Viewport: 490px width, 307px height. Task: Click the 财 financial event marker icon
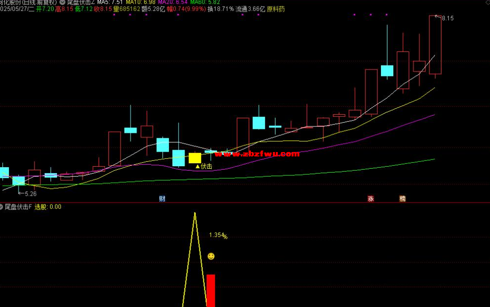162,199
